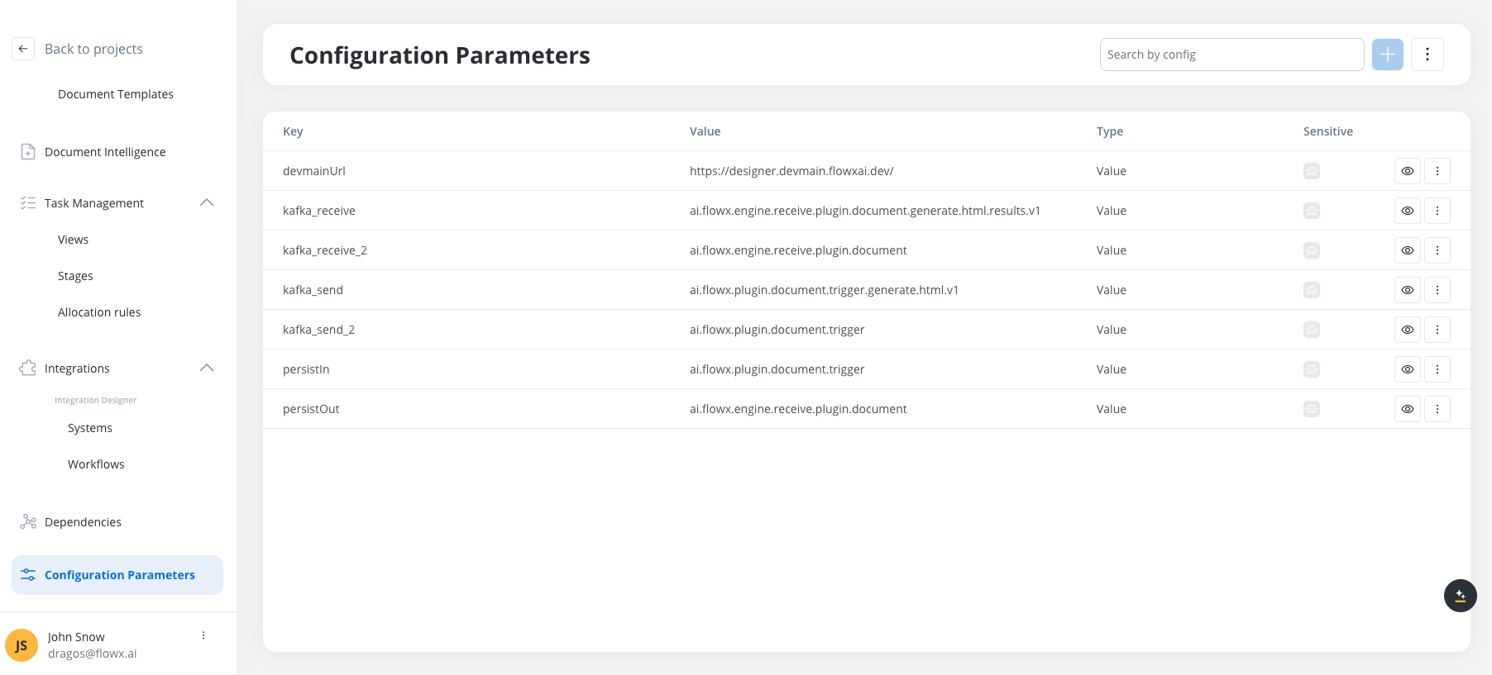The width and height of the screenshot is (1492, 675).
Task: Toggle the sensitive switch for persistIn
Action: pos(1312,369)
